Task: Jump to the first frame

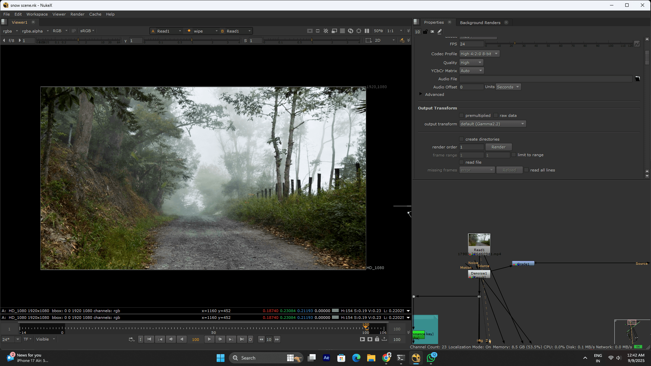Action: [x=149, y=339]
